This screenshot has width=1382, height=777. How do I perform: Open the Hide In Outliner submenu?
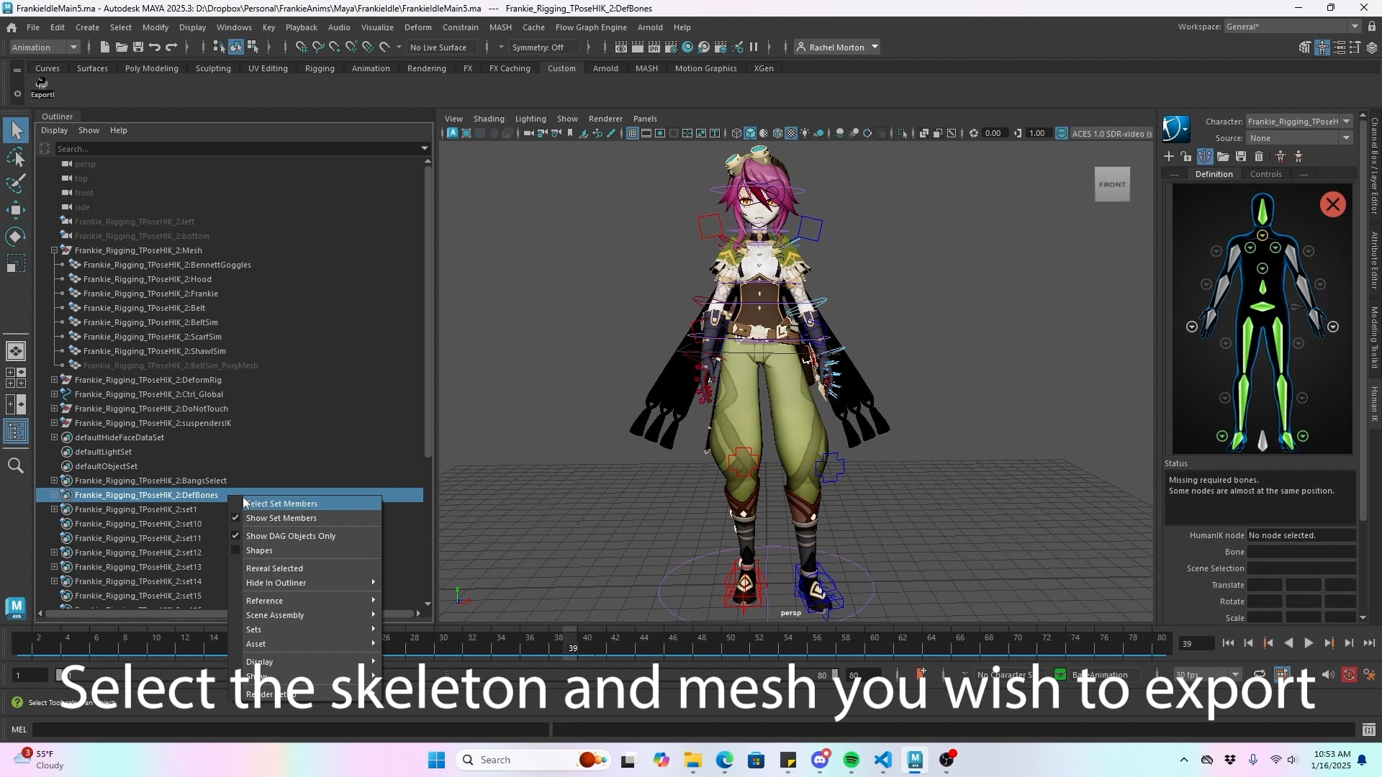[x=311, y=583]
